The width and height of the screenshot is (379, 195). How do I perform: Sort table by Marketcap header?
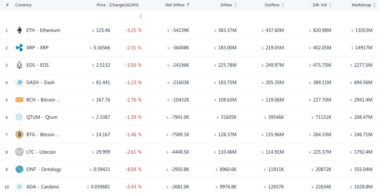click(361, 5)
